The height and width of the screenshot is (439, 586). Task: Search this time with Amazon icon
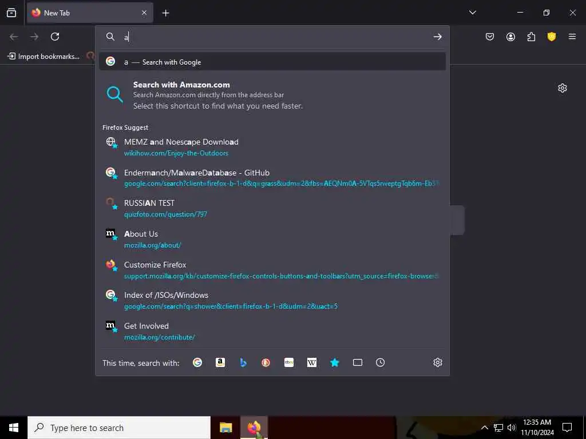coord(220,362)
